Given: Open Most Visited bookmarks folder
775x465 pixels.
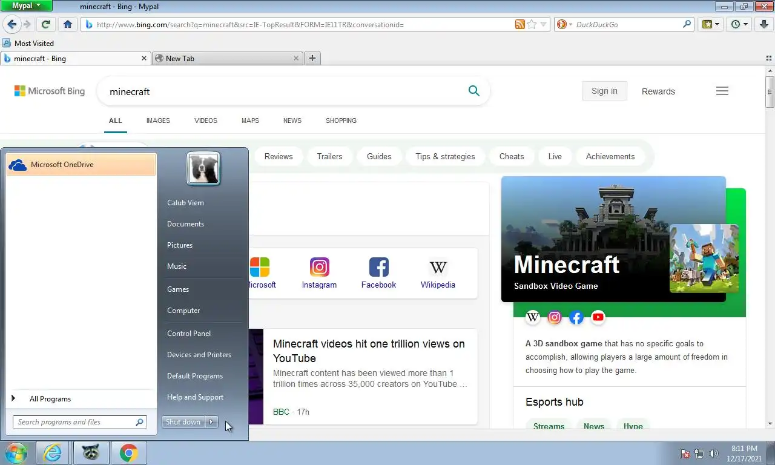Looking at the screenshot, I should point(28,44).
